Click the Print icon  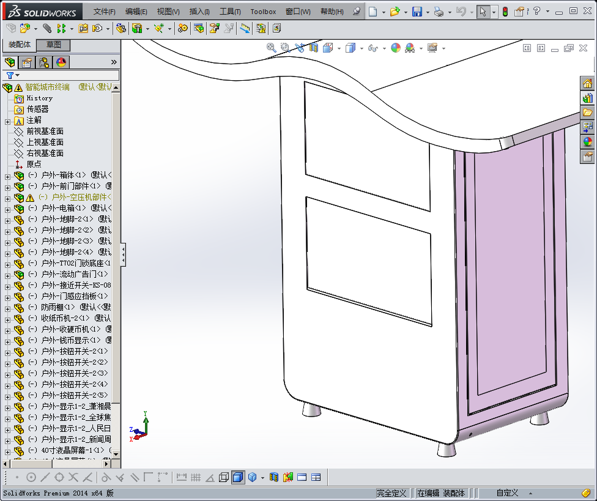[x=439, y=12]
